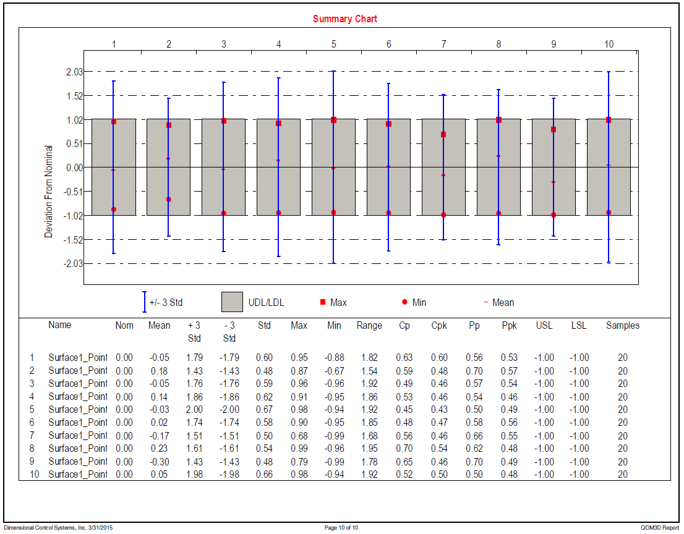Viewport: 684px width, 534px height.
Task: Click the Page 10 of 10 footer text
Action: [341, 527]
